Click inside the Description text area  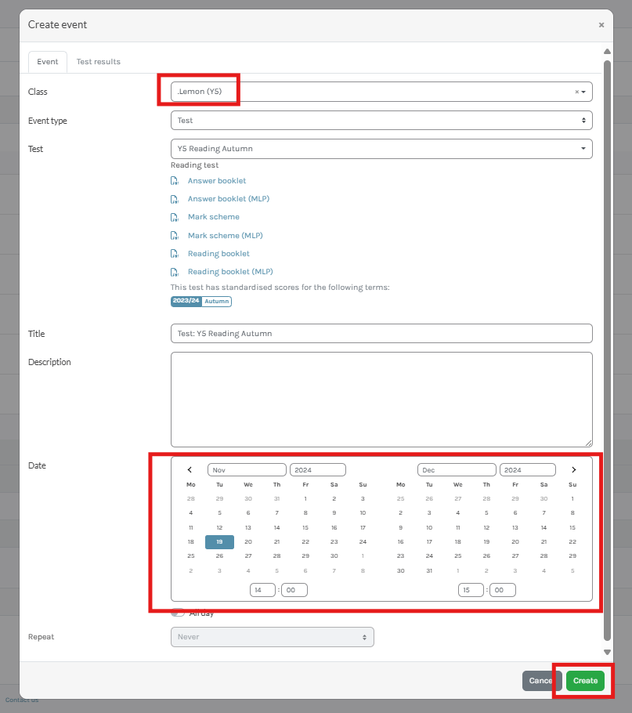[381, 399]
